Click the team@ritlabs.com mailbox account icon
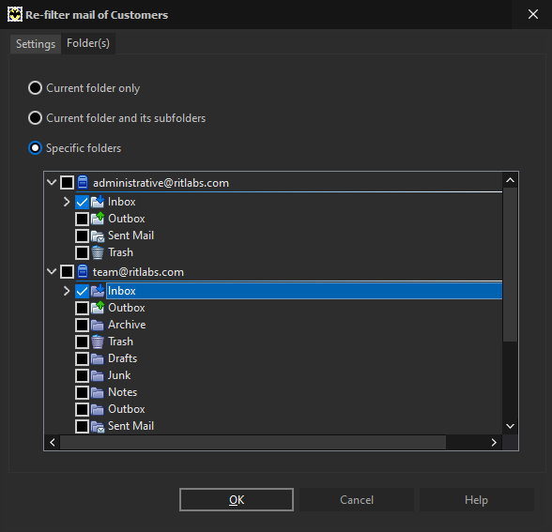552x532 pixels. point(83,272)
